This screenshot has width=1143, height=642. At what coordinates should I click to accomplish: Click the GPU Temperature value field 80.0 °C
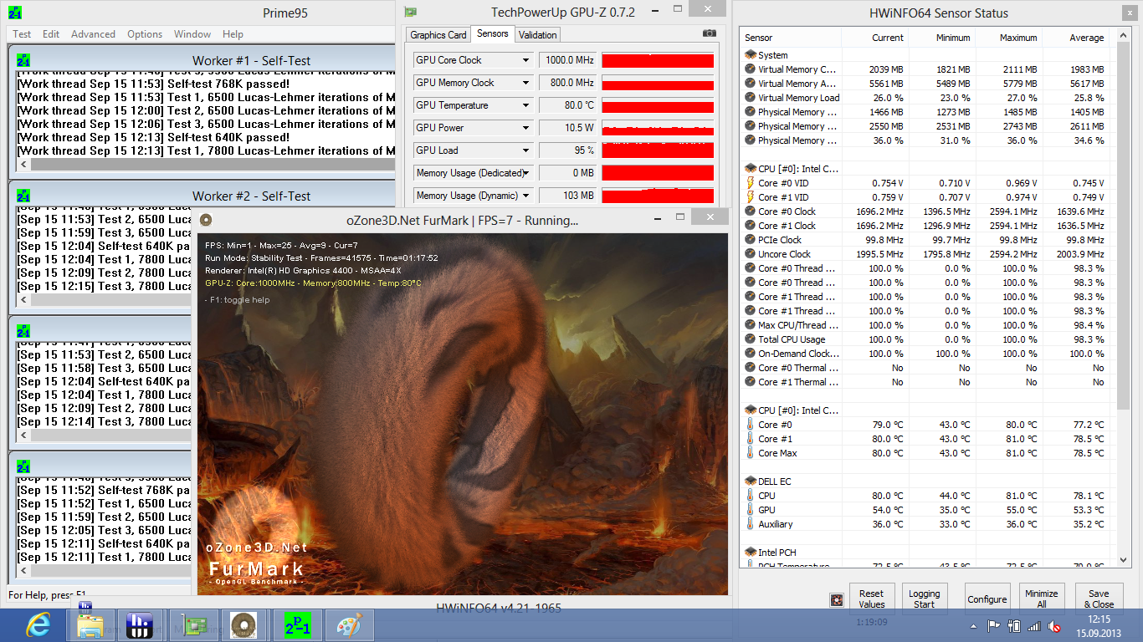point(568,105)
